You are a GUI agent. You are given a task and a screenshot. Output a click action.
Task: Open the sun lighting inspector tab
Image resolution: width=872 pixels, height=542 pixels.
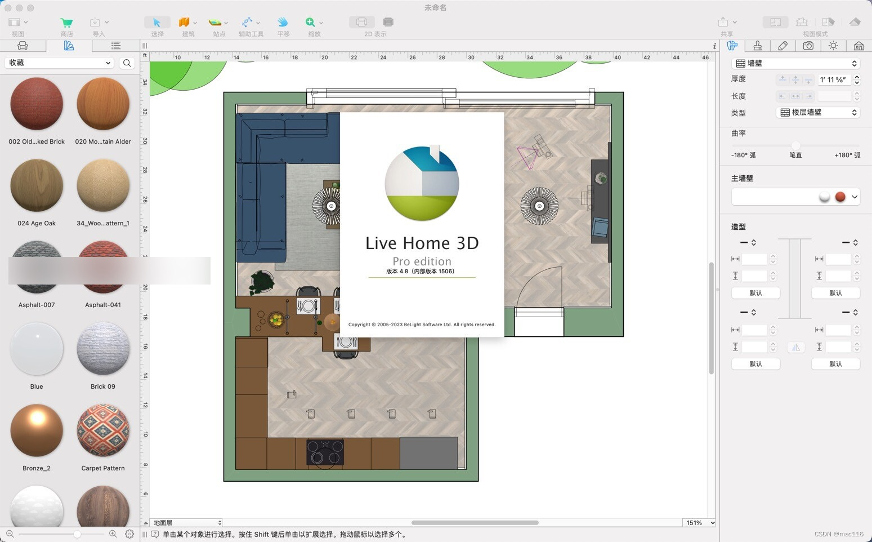(833, 46)
